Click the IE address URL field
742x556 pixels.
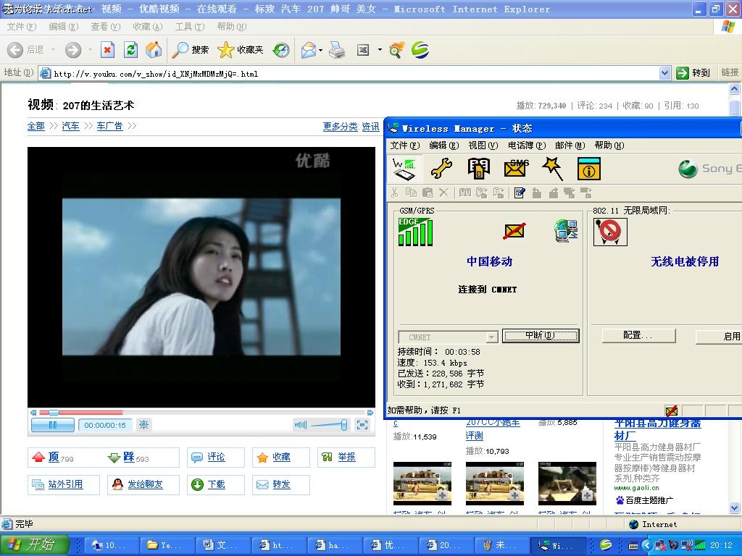point(349,73)
